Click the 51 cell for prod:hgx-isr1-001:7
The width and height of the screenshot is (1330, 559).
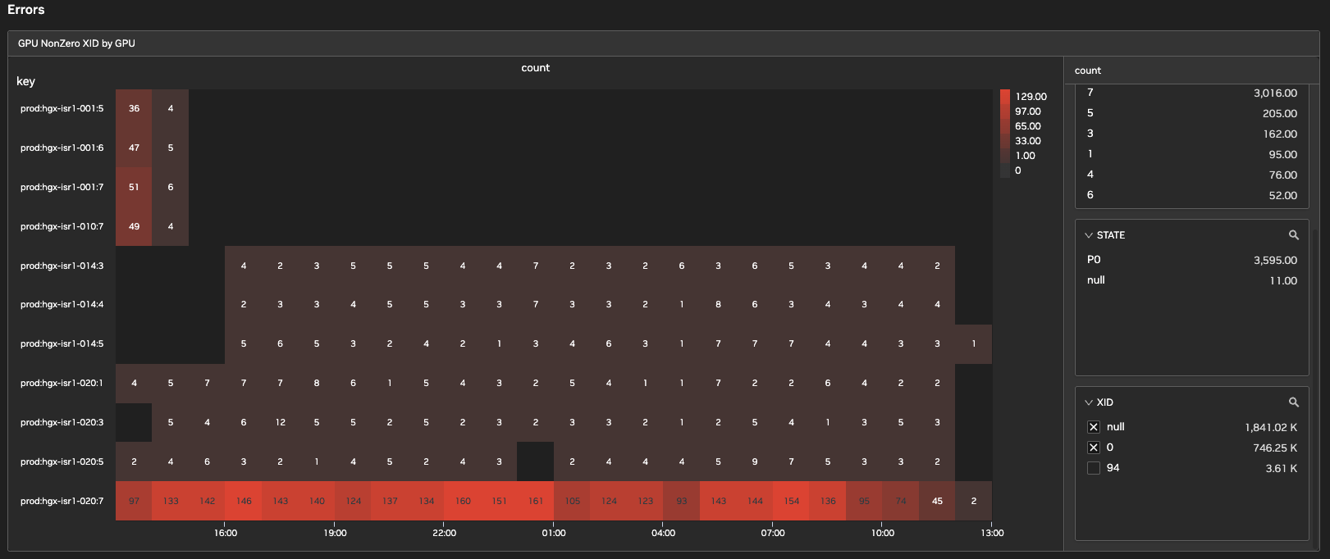click(134, 187)
